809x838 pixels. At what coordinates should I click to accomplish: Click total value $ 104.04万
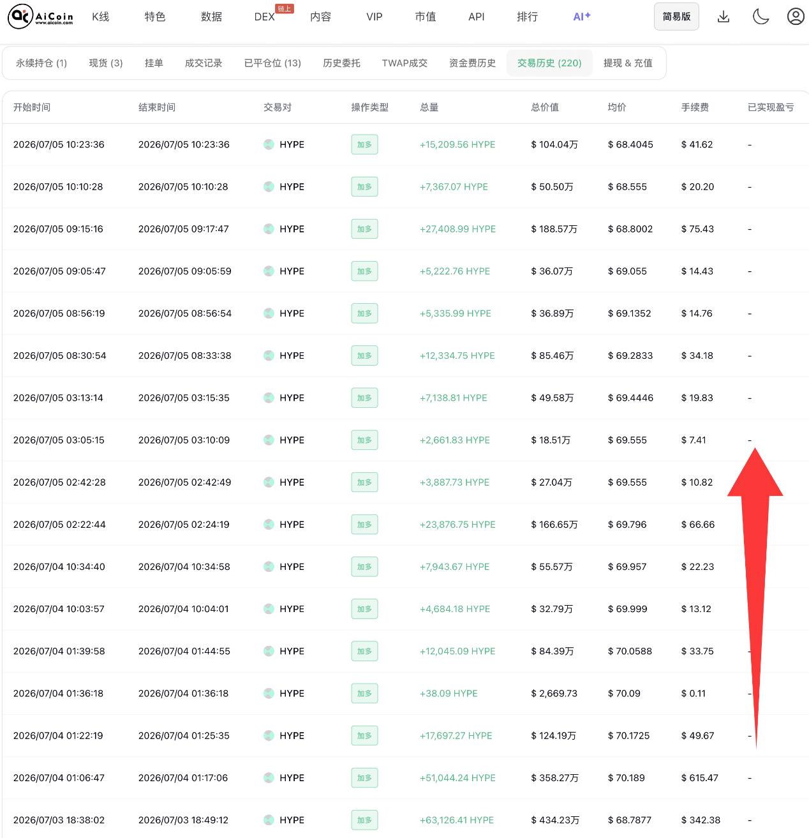554,145
